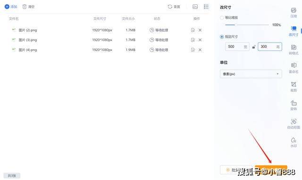The height and width of the screenshot is (180, 302).
Task: Switch to list view icon
Action: [206, 7]
